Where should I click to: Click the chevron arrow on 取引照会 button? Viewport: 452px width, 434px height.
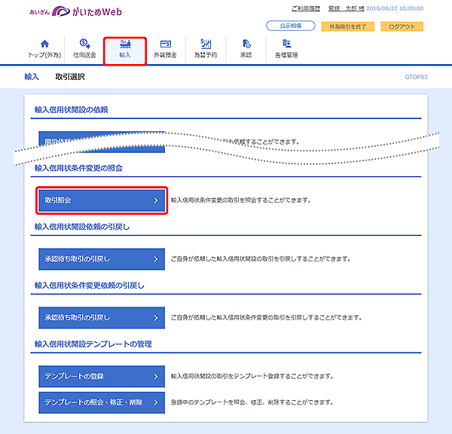[x=156, y=200]
